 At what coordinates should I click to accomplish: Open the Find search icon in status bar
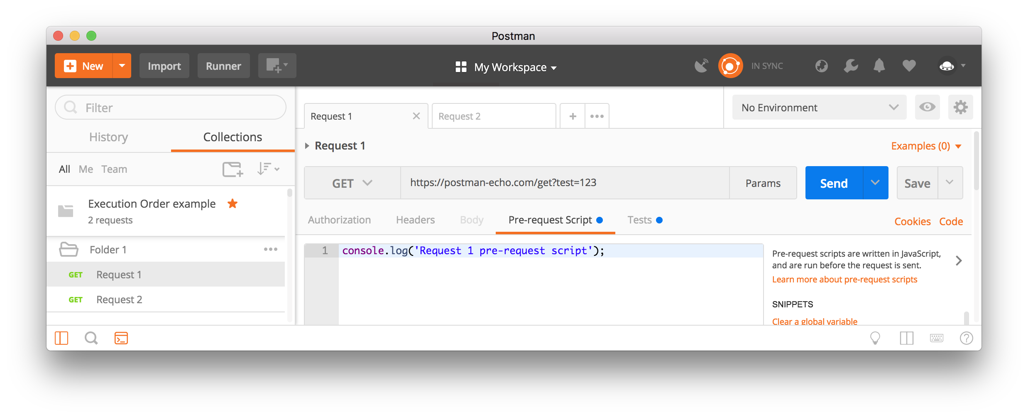[91, 338]
